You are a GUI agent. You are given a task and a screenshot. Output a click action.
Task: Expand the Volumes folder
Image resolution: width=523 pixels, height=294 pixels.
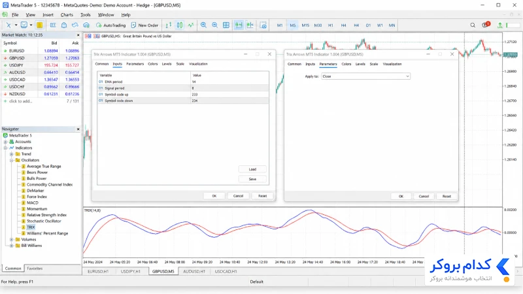pyautogui.click(x=12, y=239)
